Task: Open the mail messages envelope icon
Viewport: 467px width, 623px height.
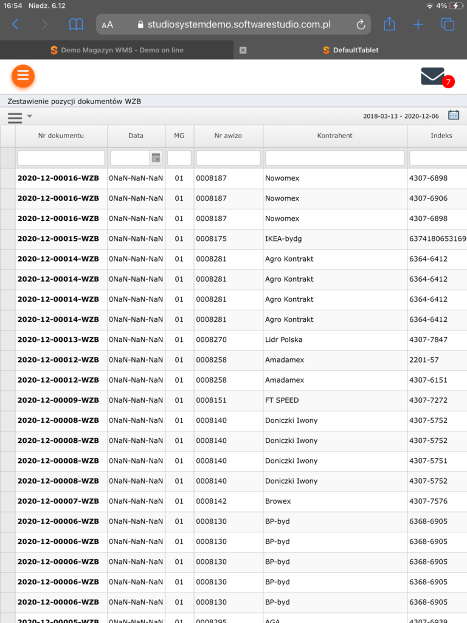Action: pyautogui.click(x=433, y=76)
